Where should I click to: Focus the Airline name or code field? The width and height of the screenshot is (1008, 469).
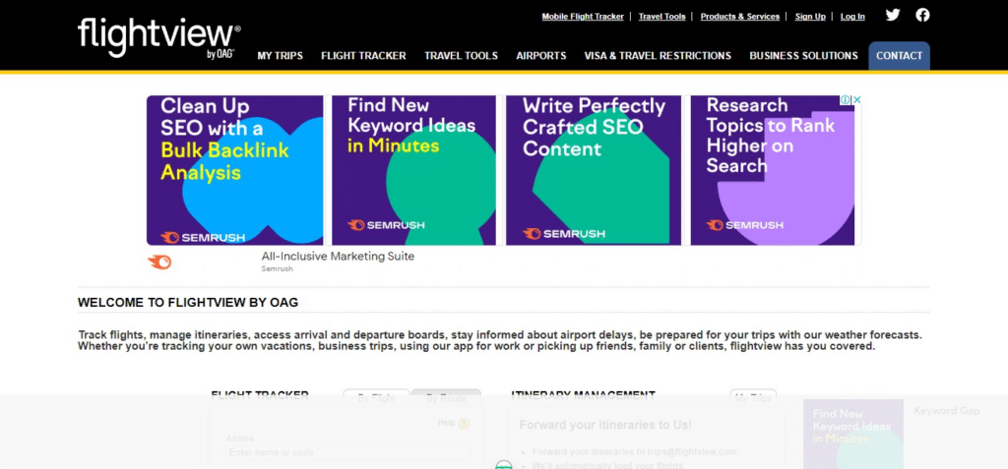click(x=347, y=452)
